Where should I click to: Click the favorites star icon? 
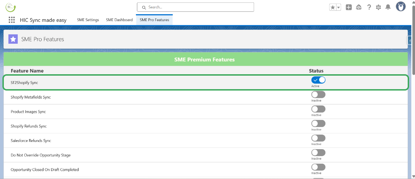tap(333, 7)
